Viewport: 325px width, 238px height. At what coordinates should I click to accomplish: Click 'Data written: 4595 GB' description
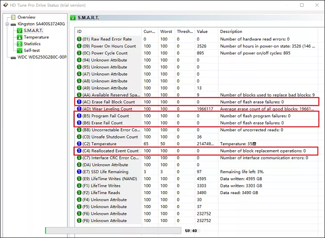pos(241,179)
